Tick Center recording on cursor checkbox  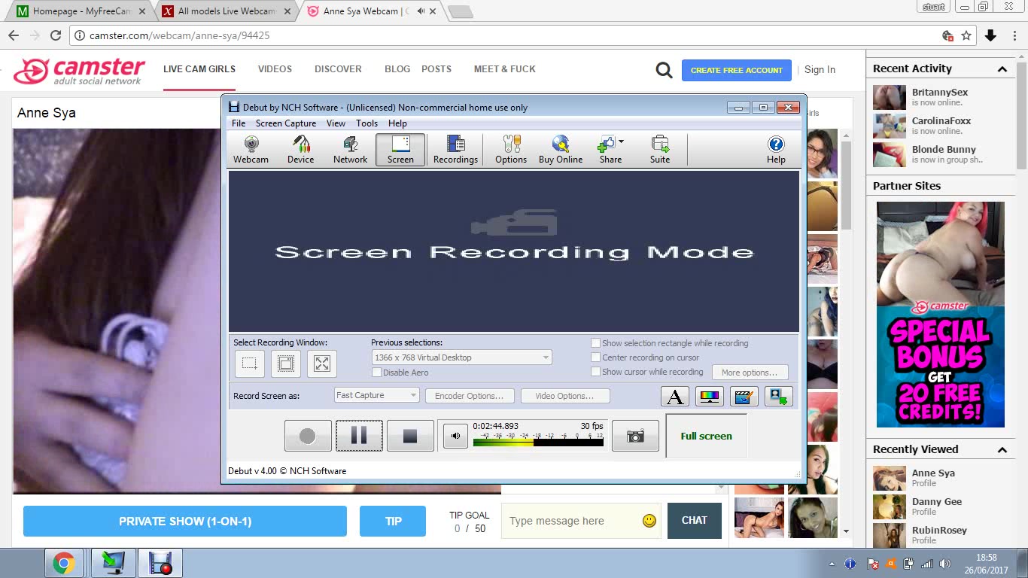pos(596,357)
